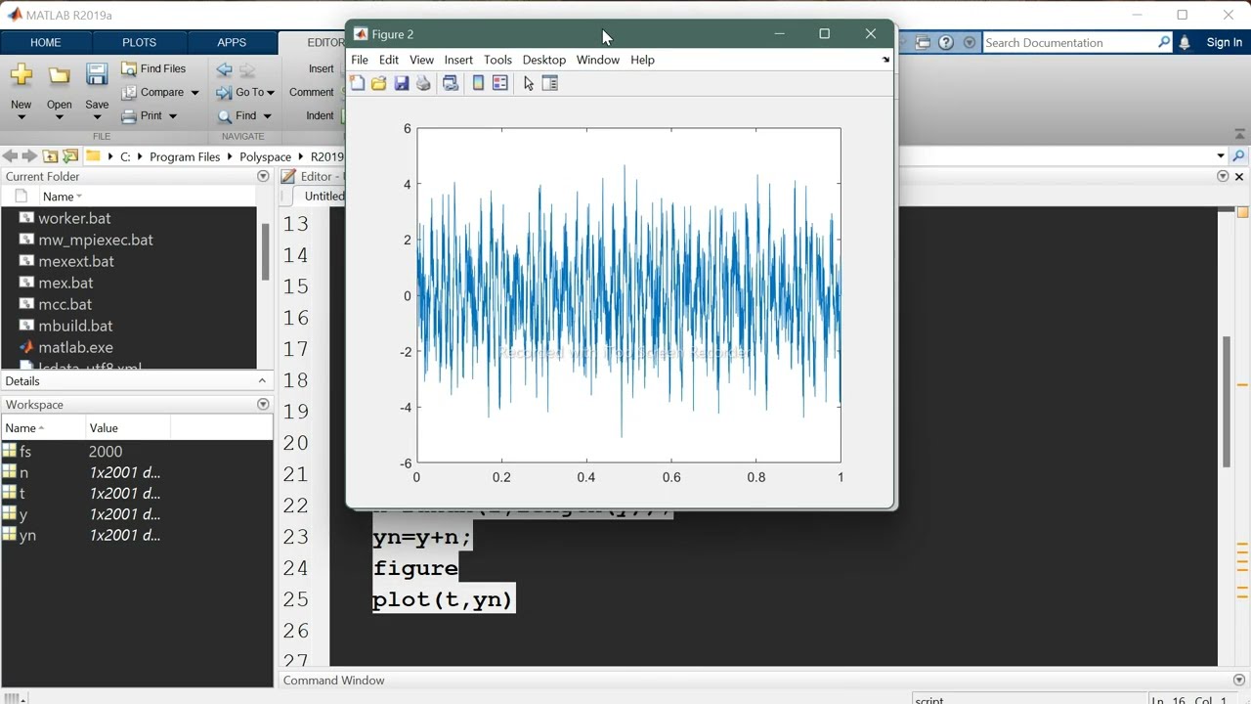Open Current Folder panel actions menu
Viewport: 1251px width, 704px height.
coord(263,176)
